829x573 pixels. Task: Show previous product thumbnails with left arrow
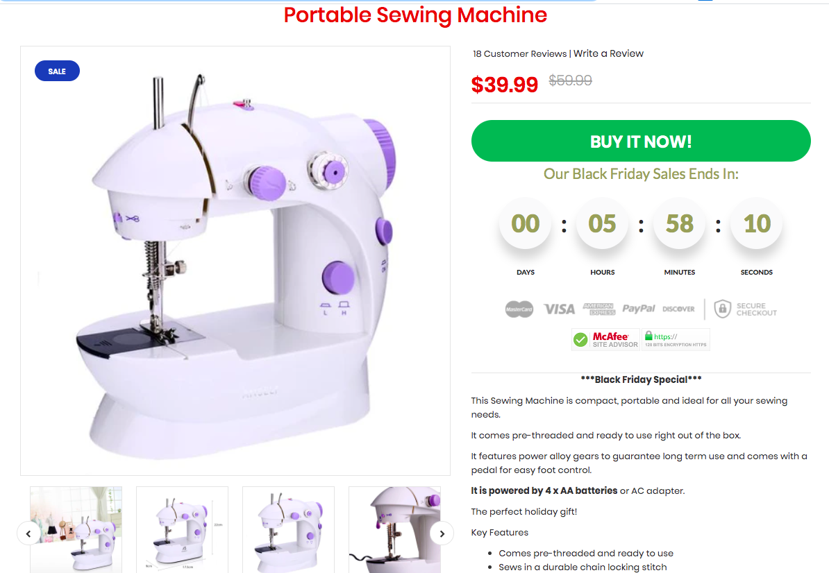(x=28, y=533)
